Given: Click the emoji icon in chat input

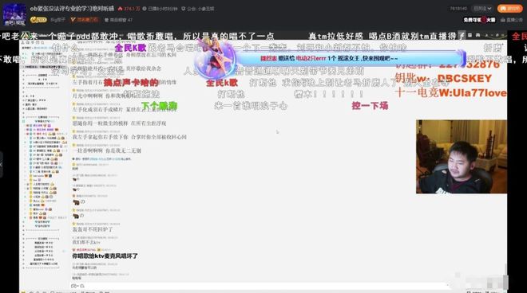Looking at the screenshot, I should tap(74, 286).
